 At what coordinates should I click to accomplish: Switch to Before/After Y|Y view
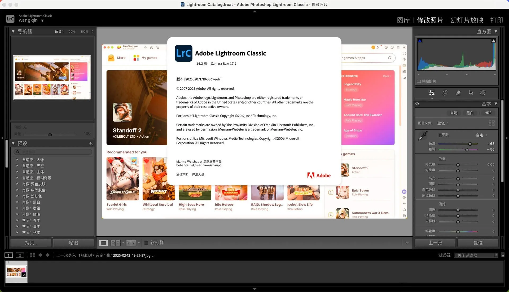131,243
